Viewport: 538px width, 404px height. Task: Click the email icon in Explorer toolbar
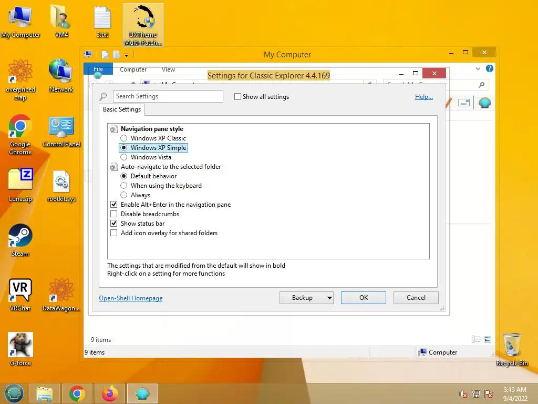click(463, 103)
